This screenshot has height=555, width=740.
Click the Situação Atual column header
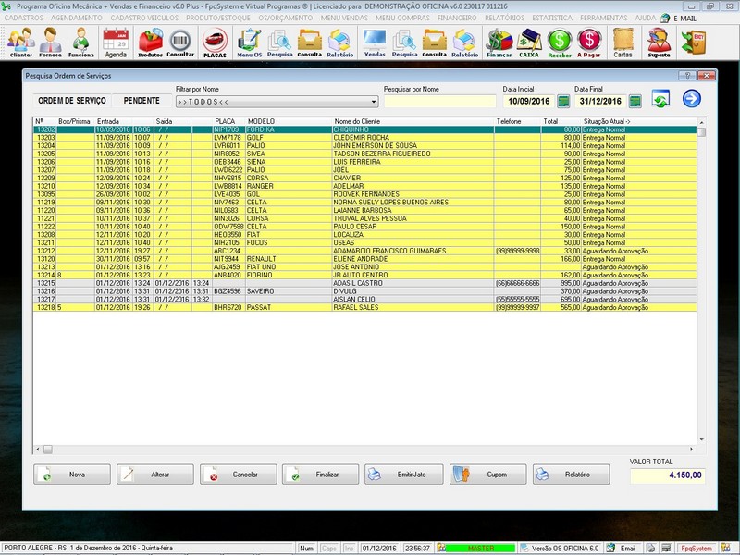click(x=607, y=121)
